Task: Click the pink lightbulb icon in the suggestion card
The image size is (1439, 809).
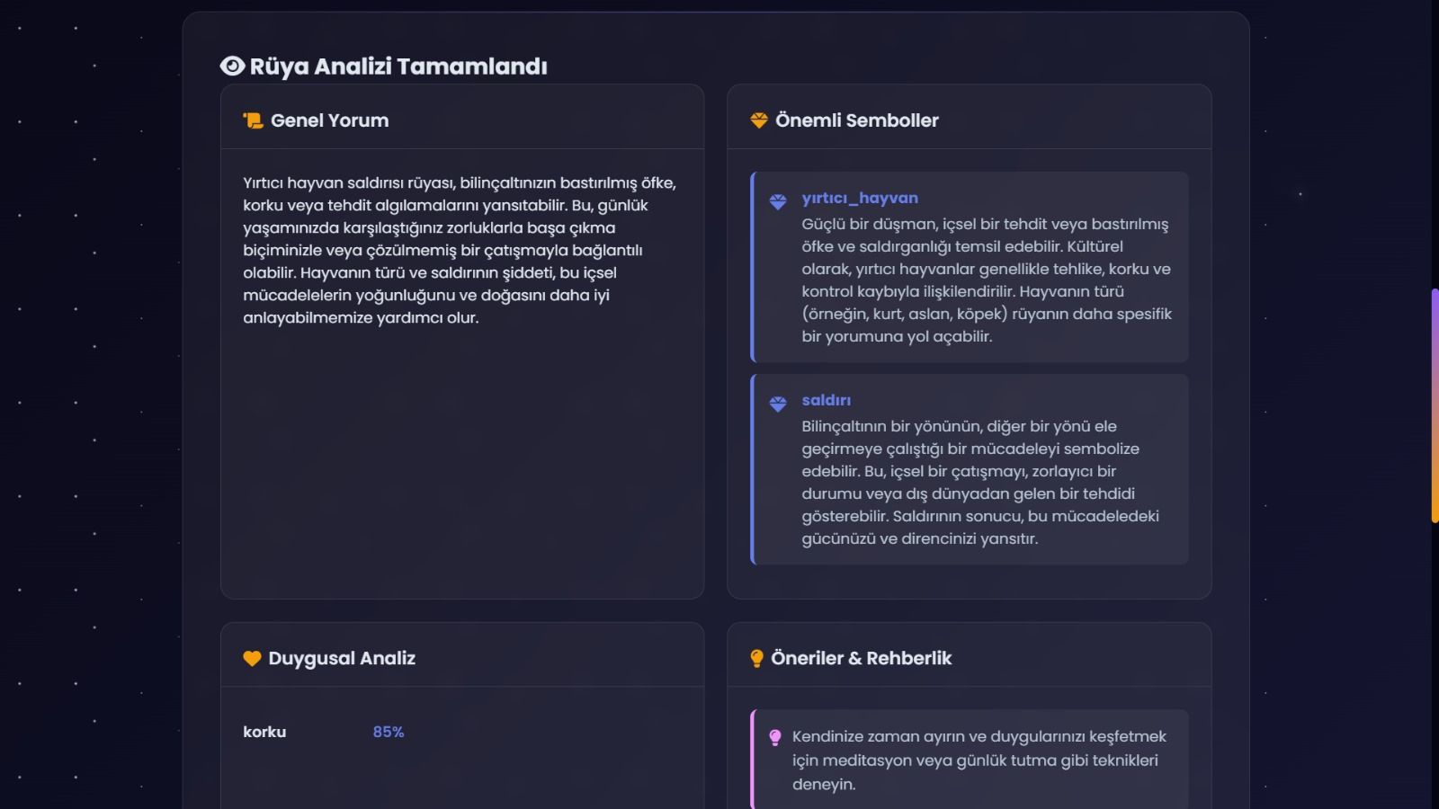Action: point(774,738)
